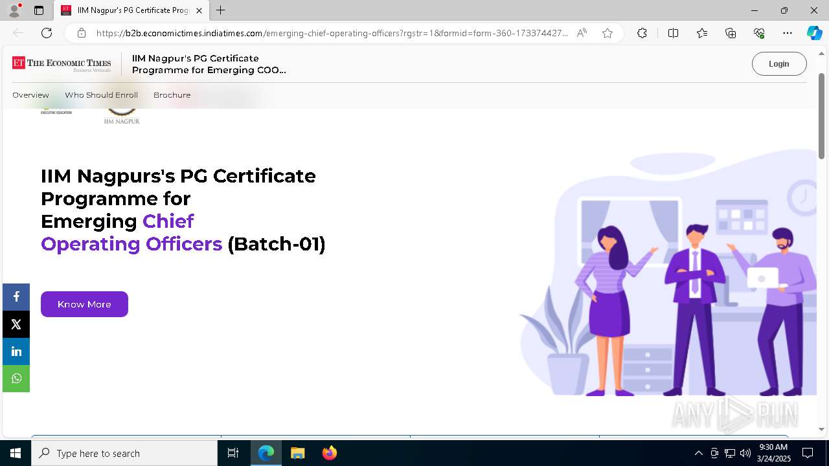Show hidden system tray icons
This screenshot has width=829, height=466.
click(x=698, y=453)
